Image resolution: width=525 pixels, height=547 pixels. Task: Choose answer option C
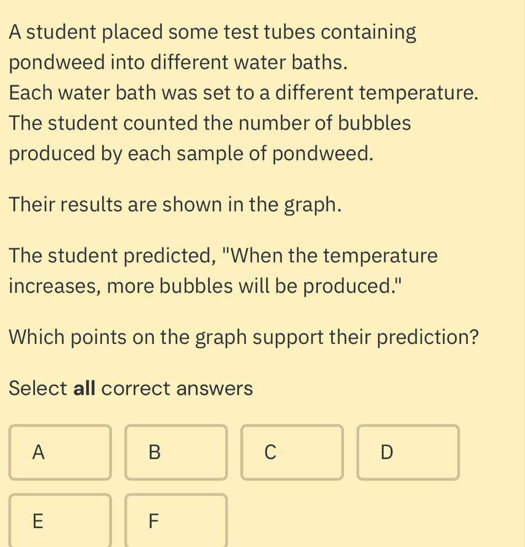click(291, 452)
